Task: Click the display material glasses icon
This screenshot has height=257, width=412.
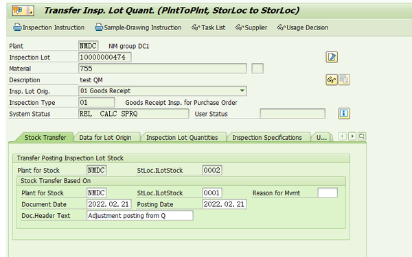Action: [332, 79]
